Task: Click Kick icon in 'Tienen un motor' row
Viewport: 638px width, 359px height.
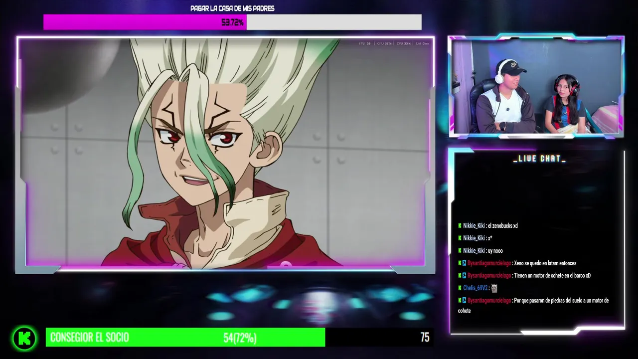Action: click(x=460, y=276)
